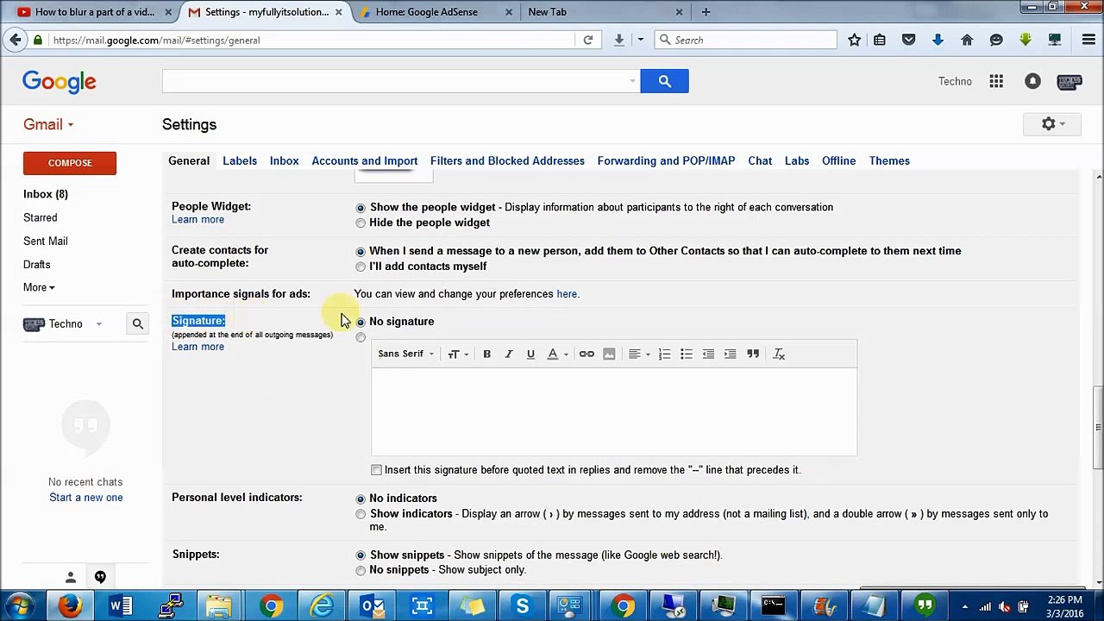The width and height of the screenshot is (1104, 621).
Task: Select No snippets option
Action: [x=361, y=571]
